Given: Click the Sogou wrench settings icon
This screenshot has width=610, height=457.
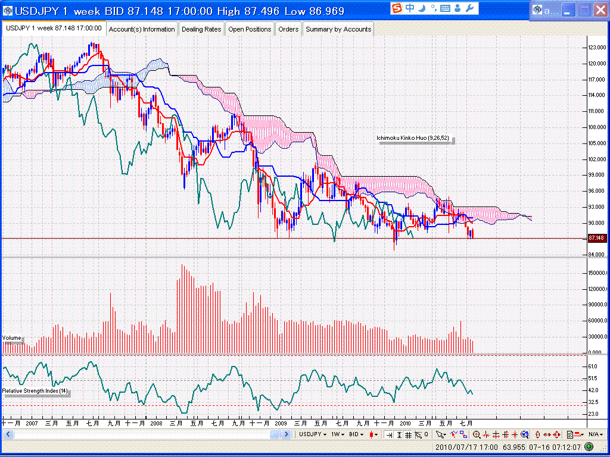Looking at the screenshot, I should 469,8.
